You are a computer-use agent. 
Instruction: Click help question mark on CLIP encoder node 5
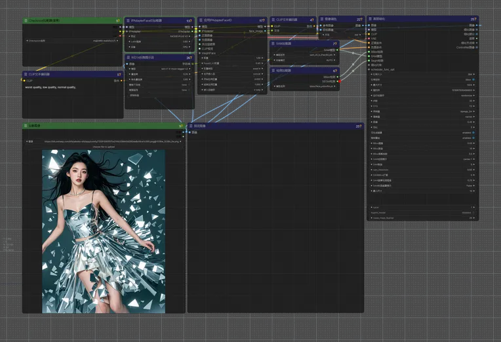click(x=121, y=75)
